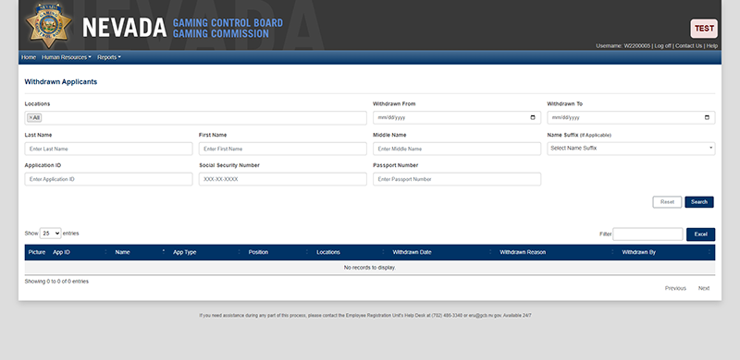Screen dimensions: 740x360
Task: Open calendar picker in Withdrawn To field
Action: tap(707, 118)
